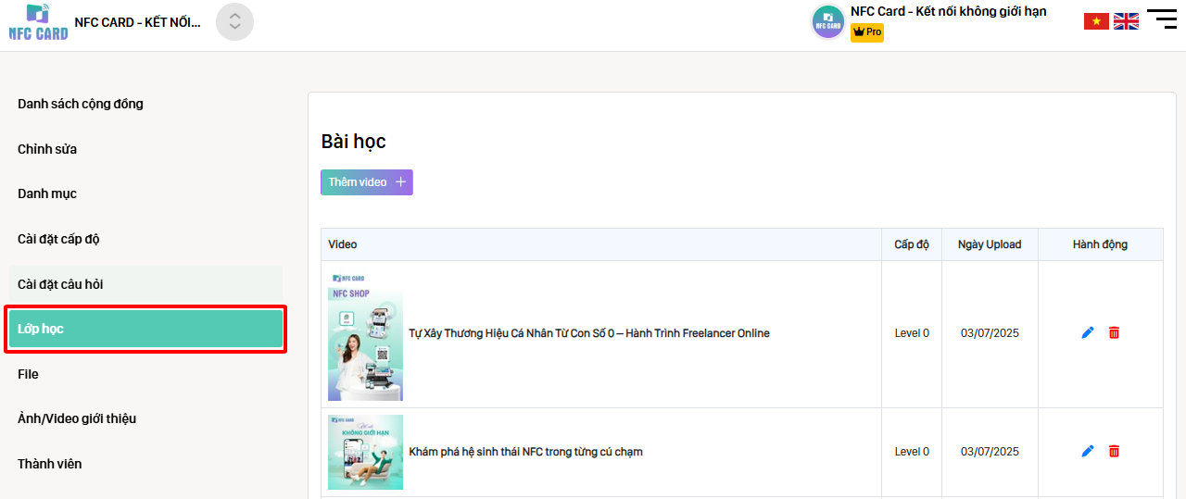The image size is (1186, 499).
Task: Open the community switcher chevron button
Action: pos(234,21)
